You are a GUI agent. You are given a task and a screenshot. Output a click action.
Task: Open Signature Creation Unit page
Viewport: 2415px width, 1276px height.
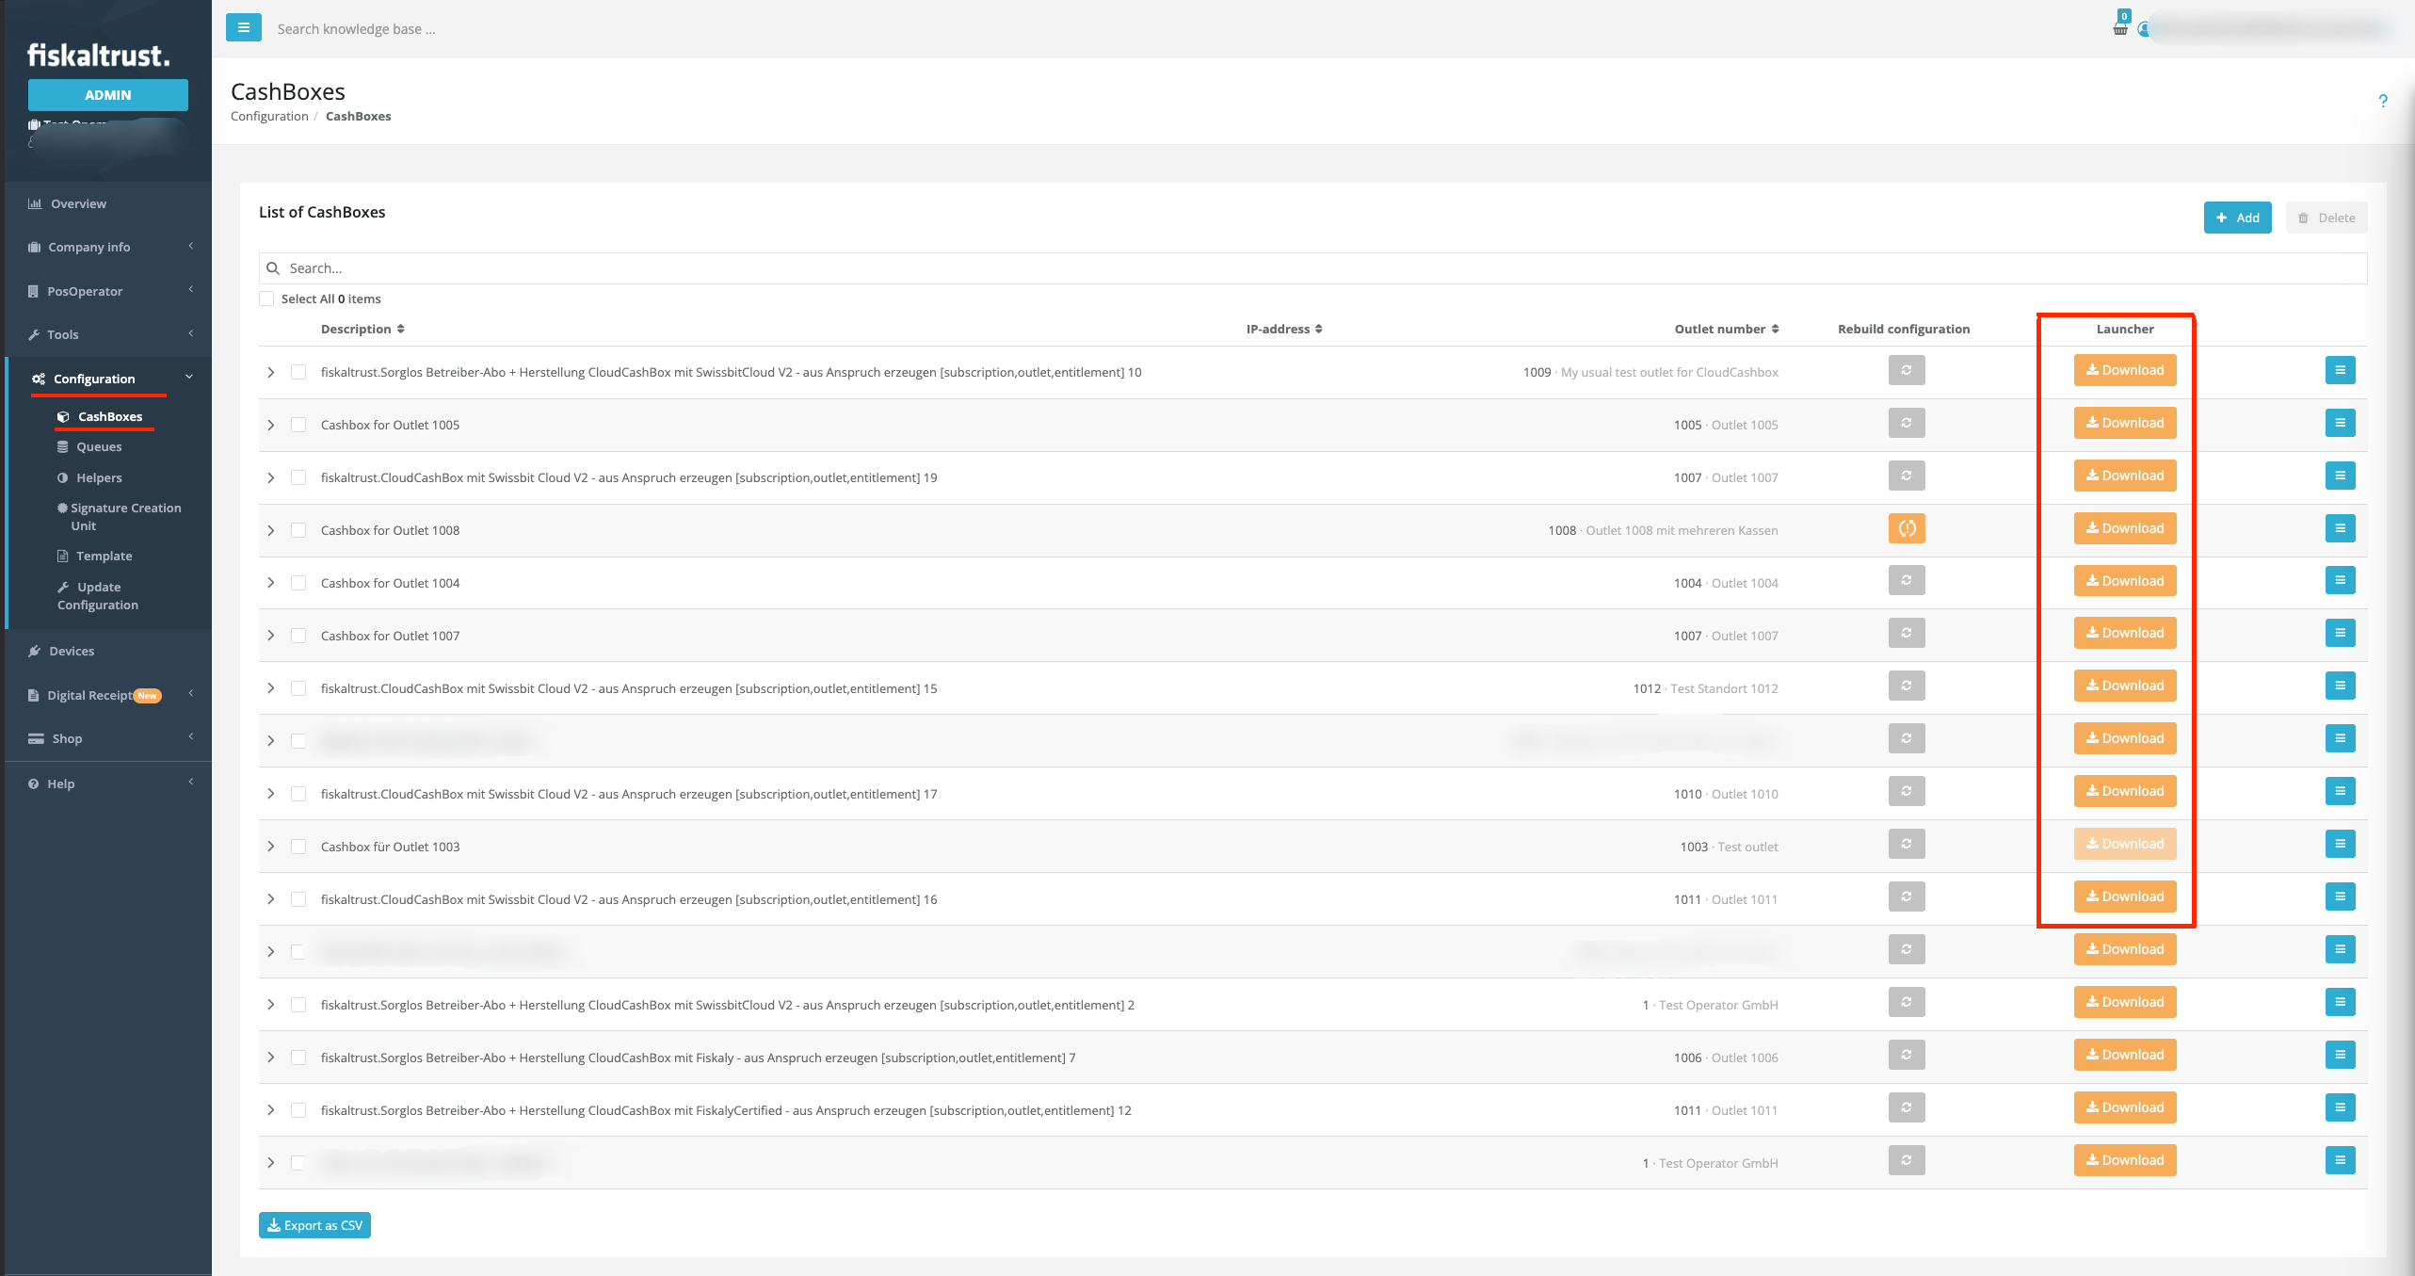(119, 516)
